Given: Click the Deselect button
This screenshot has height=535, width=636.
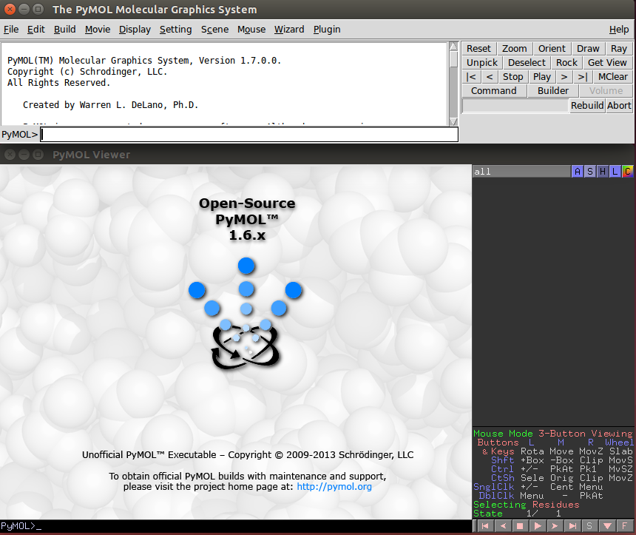Looking at the screenshot, I should (527, 62).
